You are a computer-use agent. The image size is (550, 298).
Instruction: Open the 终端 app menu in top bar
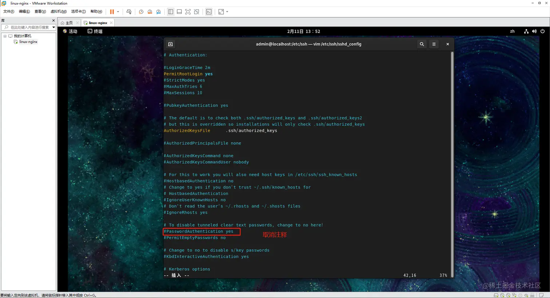(x=95, y=31)
